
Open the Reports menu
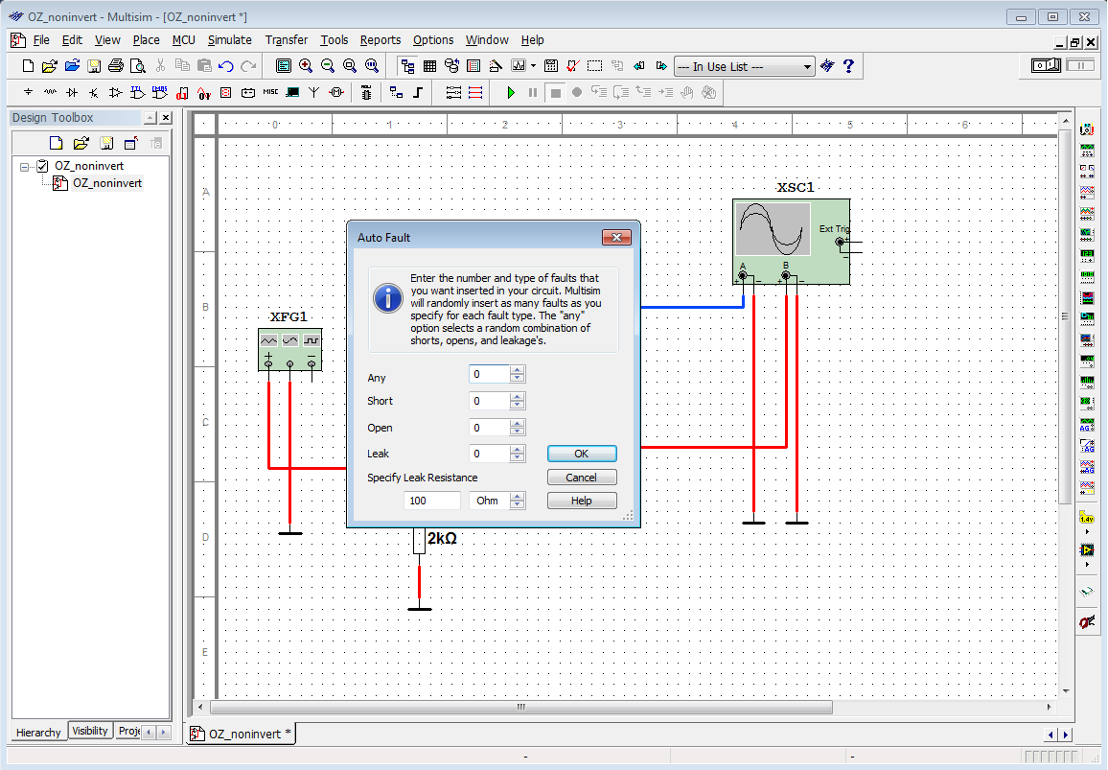381,40
